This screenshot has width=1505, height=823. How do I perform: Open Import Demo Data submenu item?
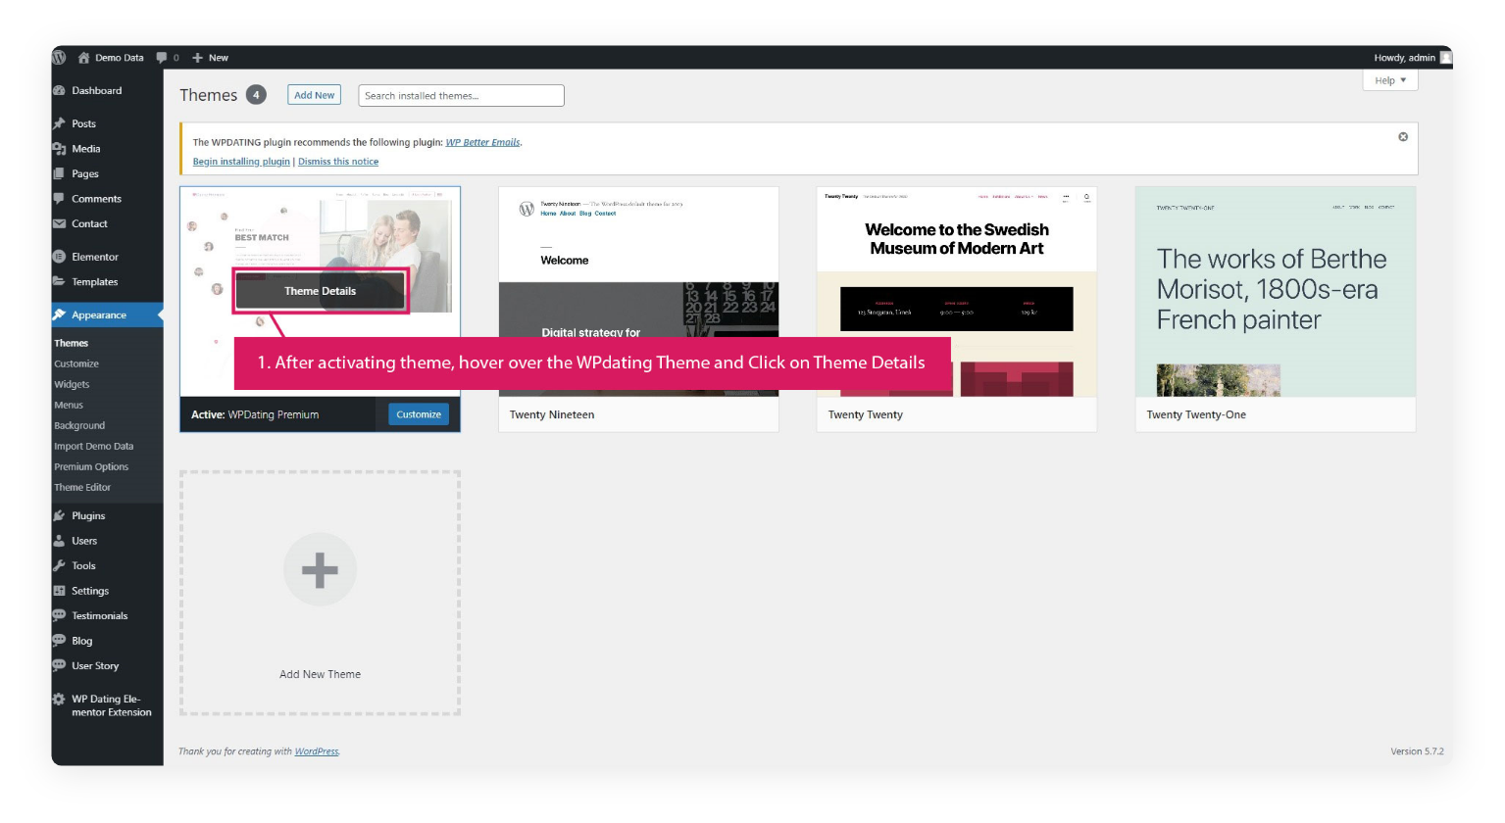point(94,446)
